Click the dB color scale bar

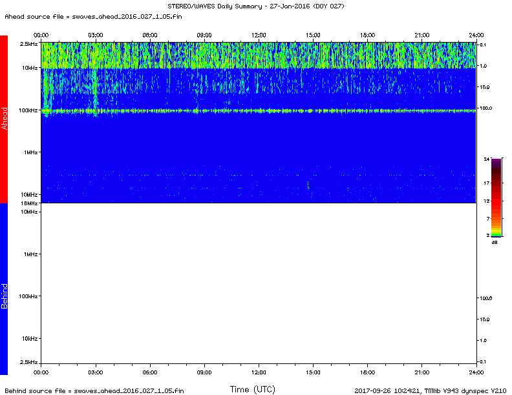point(496,197)
